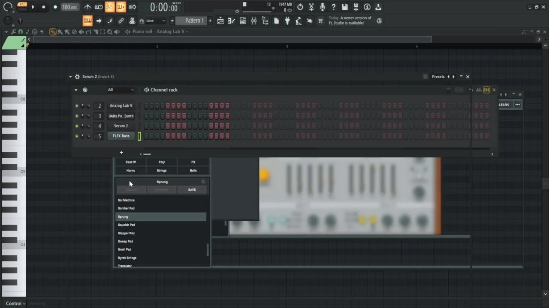Select the piano roll draw pencil tool
This screenshot has width=549, height=308.
click(53, 32)
